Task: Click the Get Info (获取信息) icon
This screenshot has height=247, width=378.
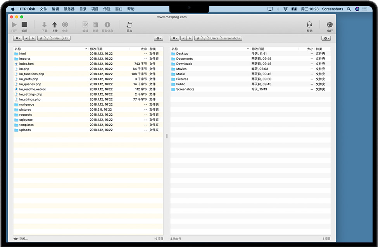Action: point(107,25)
